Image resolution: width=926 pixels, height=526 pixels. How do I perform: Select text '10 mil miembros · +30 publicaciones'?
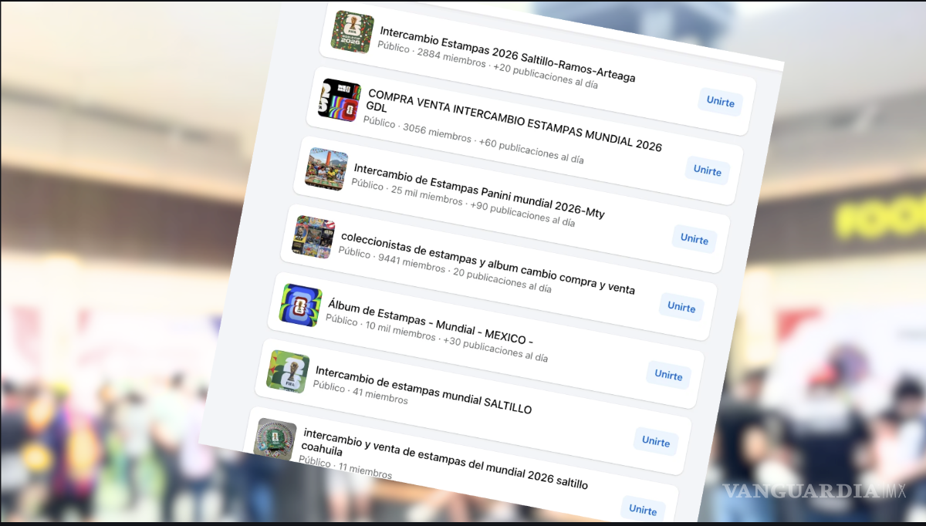[456, 341]
